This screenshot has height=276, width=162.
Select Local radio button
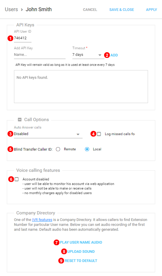click(87, 149)
